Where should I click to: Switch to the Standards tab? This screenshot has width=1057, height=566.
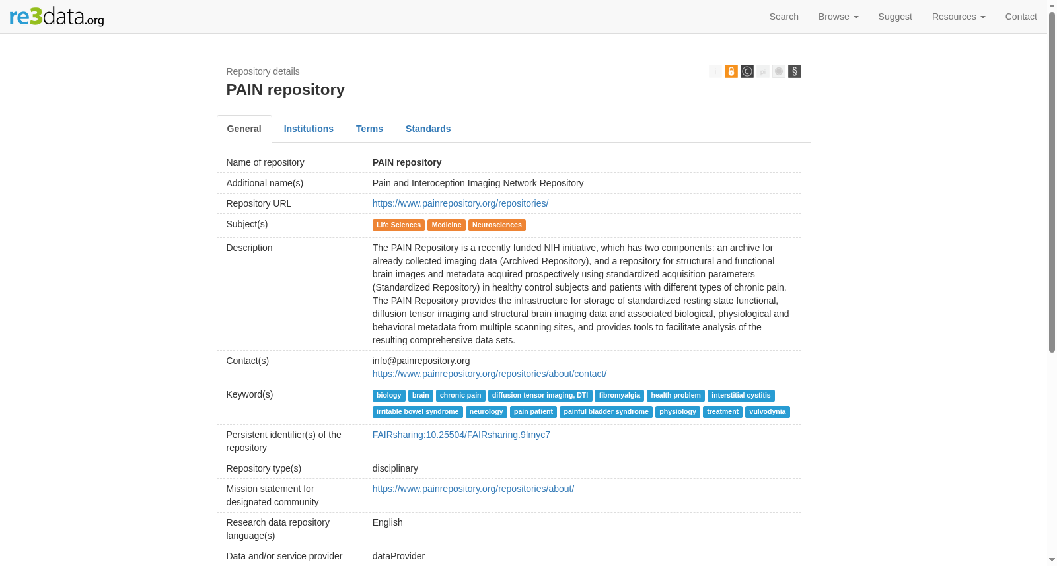(428, 129)
